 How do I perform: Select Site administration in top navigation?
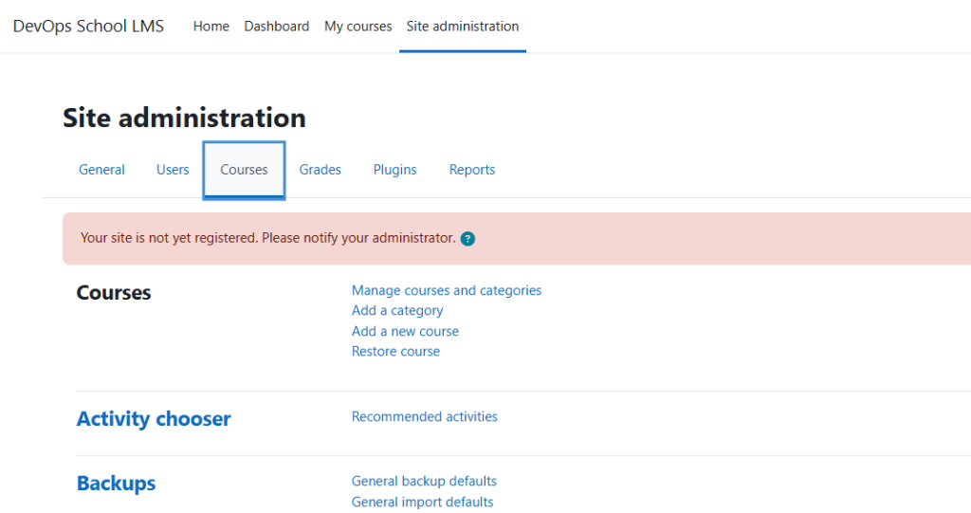463,26
